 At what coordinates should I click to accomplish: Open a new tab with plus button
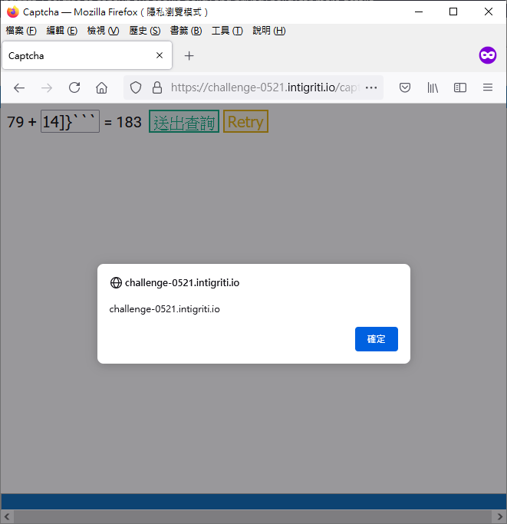coord(189,55)
